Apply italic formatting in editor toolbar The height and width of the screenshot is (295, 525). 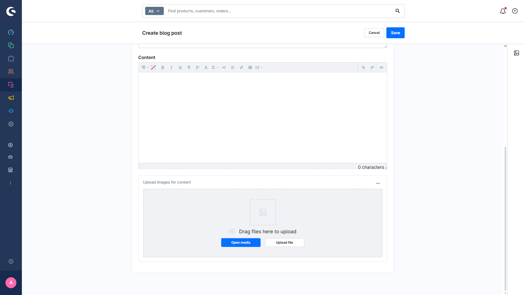(x=171, y=67)
